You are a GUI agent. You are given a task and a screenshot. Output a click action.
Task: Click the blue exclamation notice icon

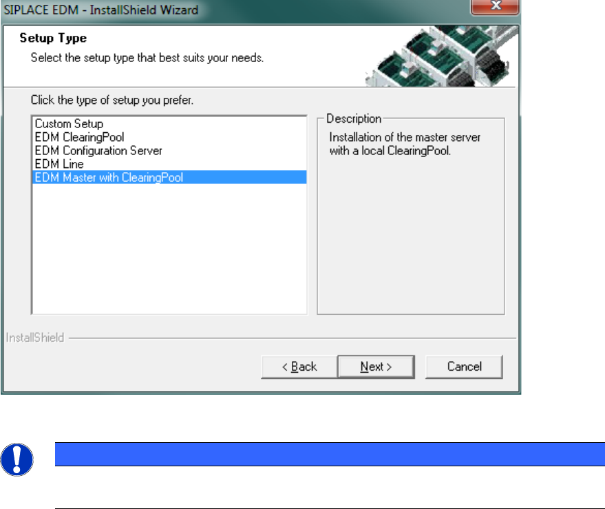[17, 459]
